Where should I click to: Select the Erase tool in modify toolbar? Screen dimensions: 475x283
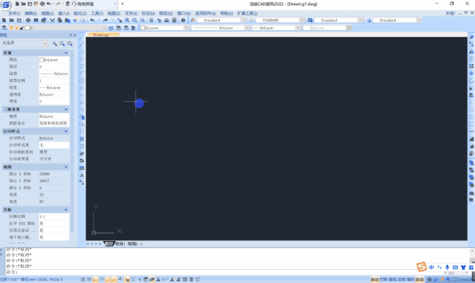pyautogui.click(x=471, y=37)
